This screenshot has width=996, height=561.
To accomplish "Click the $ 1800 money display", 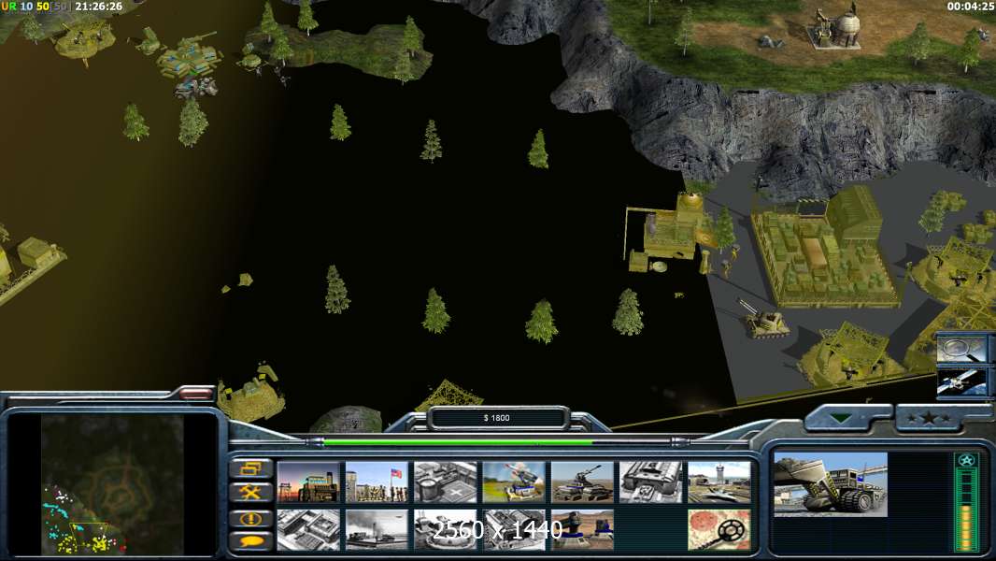I will pos(497,417).
